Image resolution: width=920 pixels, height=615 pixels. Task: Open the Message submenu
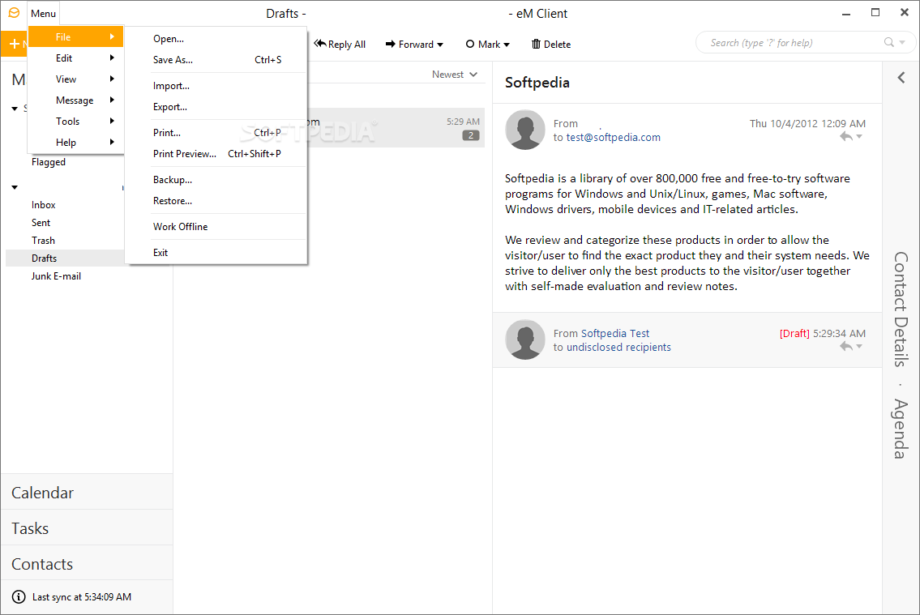tap(75, 100)
